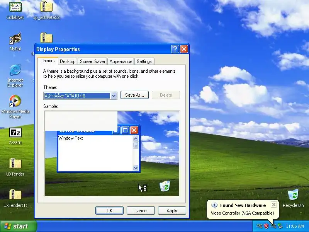This screenshot has width=309, height=232.
Task: Click the Video Controller (VGA Compatible) text
Action: [243, 213]
